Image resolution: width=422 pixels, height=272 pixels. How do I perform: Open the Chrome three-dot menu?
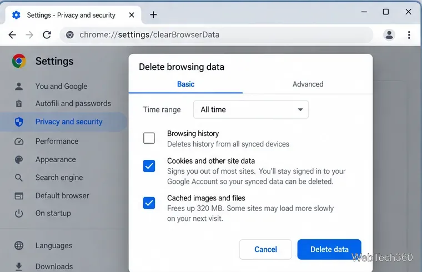coord(409,35)
